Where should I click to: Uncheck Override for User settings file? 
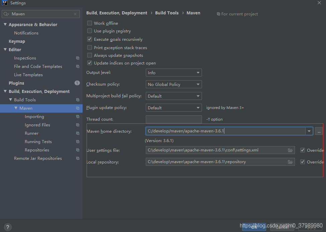303,150
